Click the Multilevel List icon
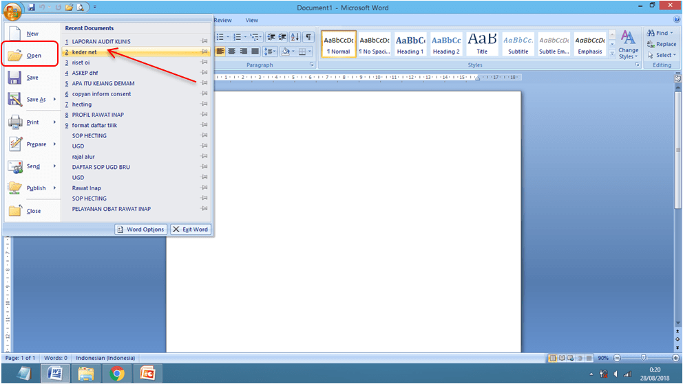Viewport: 683px width, 384px height. point(254,37)
